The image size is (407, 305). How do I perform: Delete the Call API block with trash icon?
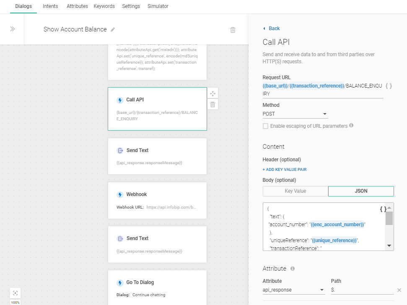pyautogui.click(x=213, y=104)
